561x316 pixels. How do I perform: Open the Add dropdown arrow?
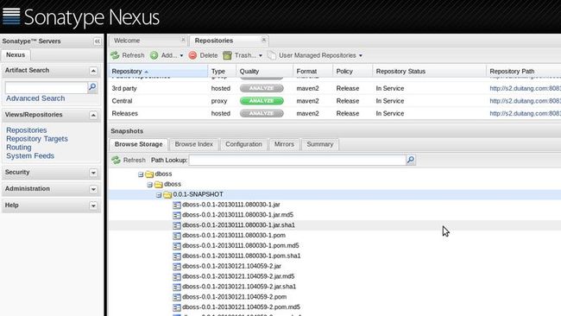(181, 56)
